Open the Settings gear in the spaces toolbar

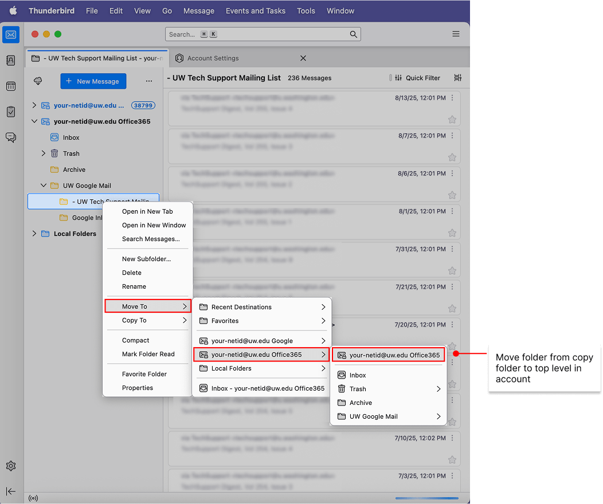pyautogui.click(x=11, y=466)
